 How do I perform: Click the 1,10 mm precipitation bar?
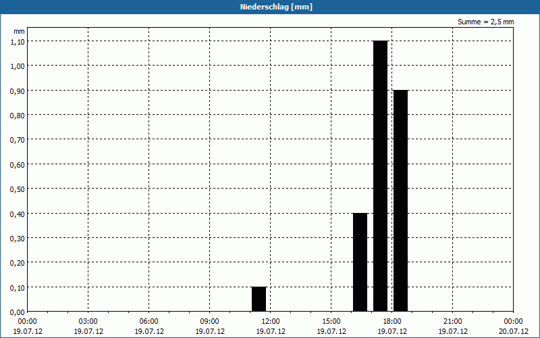click(380, 176)
